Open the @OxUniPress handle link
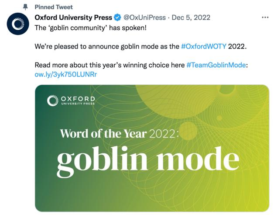Image resolution: width=274 pixels, height=215 pixels. 145,17
